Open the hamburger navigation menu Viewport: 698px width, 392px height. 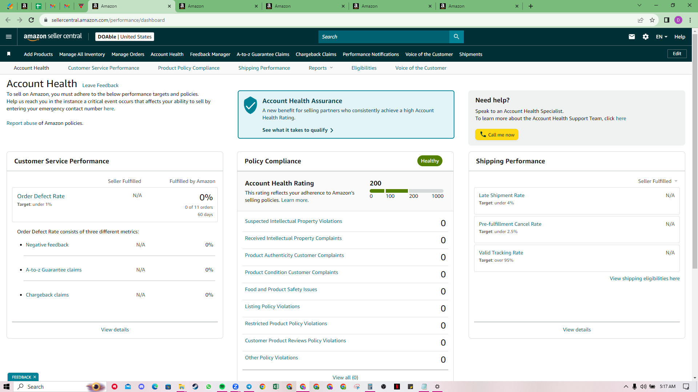click(9, 37)
